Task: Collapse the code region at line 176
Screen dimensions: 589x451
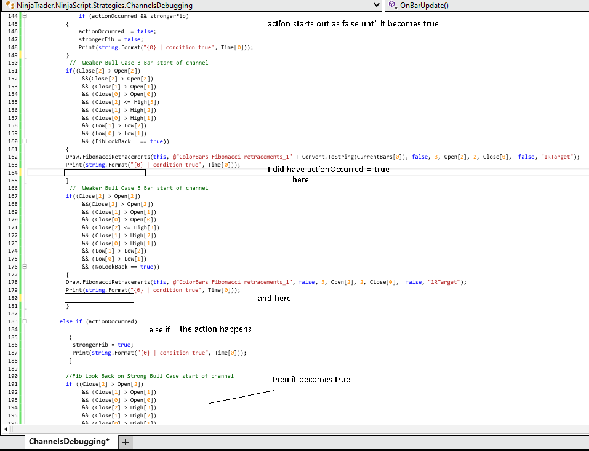Action: point(25,267)
